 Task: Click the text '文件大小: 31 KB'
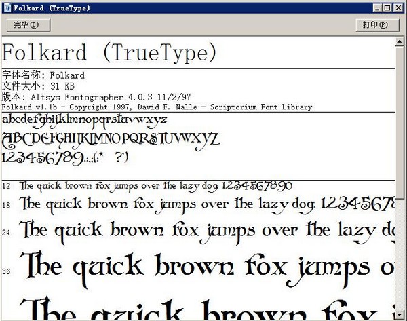click(x=38, y=86)
